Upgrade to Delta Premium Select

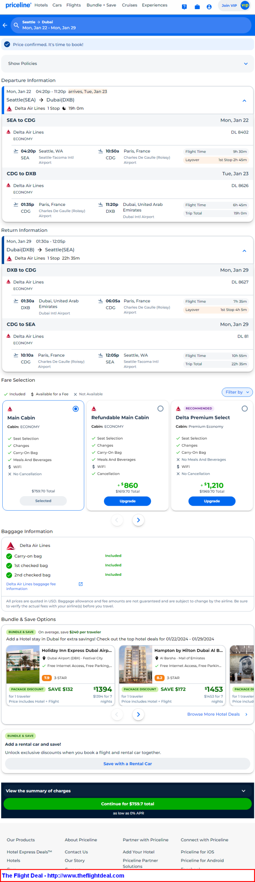[212, 501]
